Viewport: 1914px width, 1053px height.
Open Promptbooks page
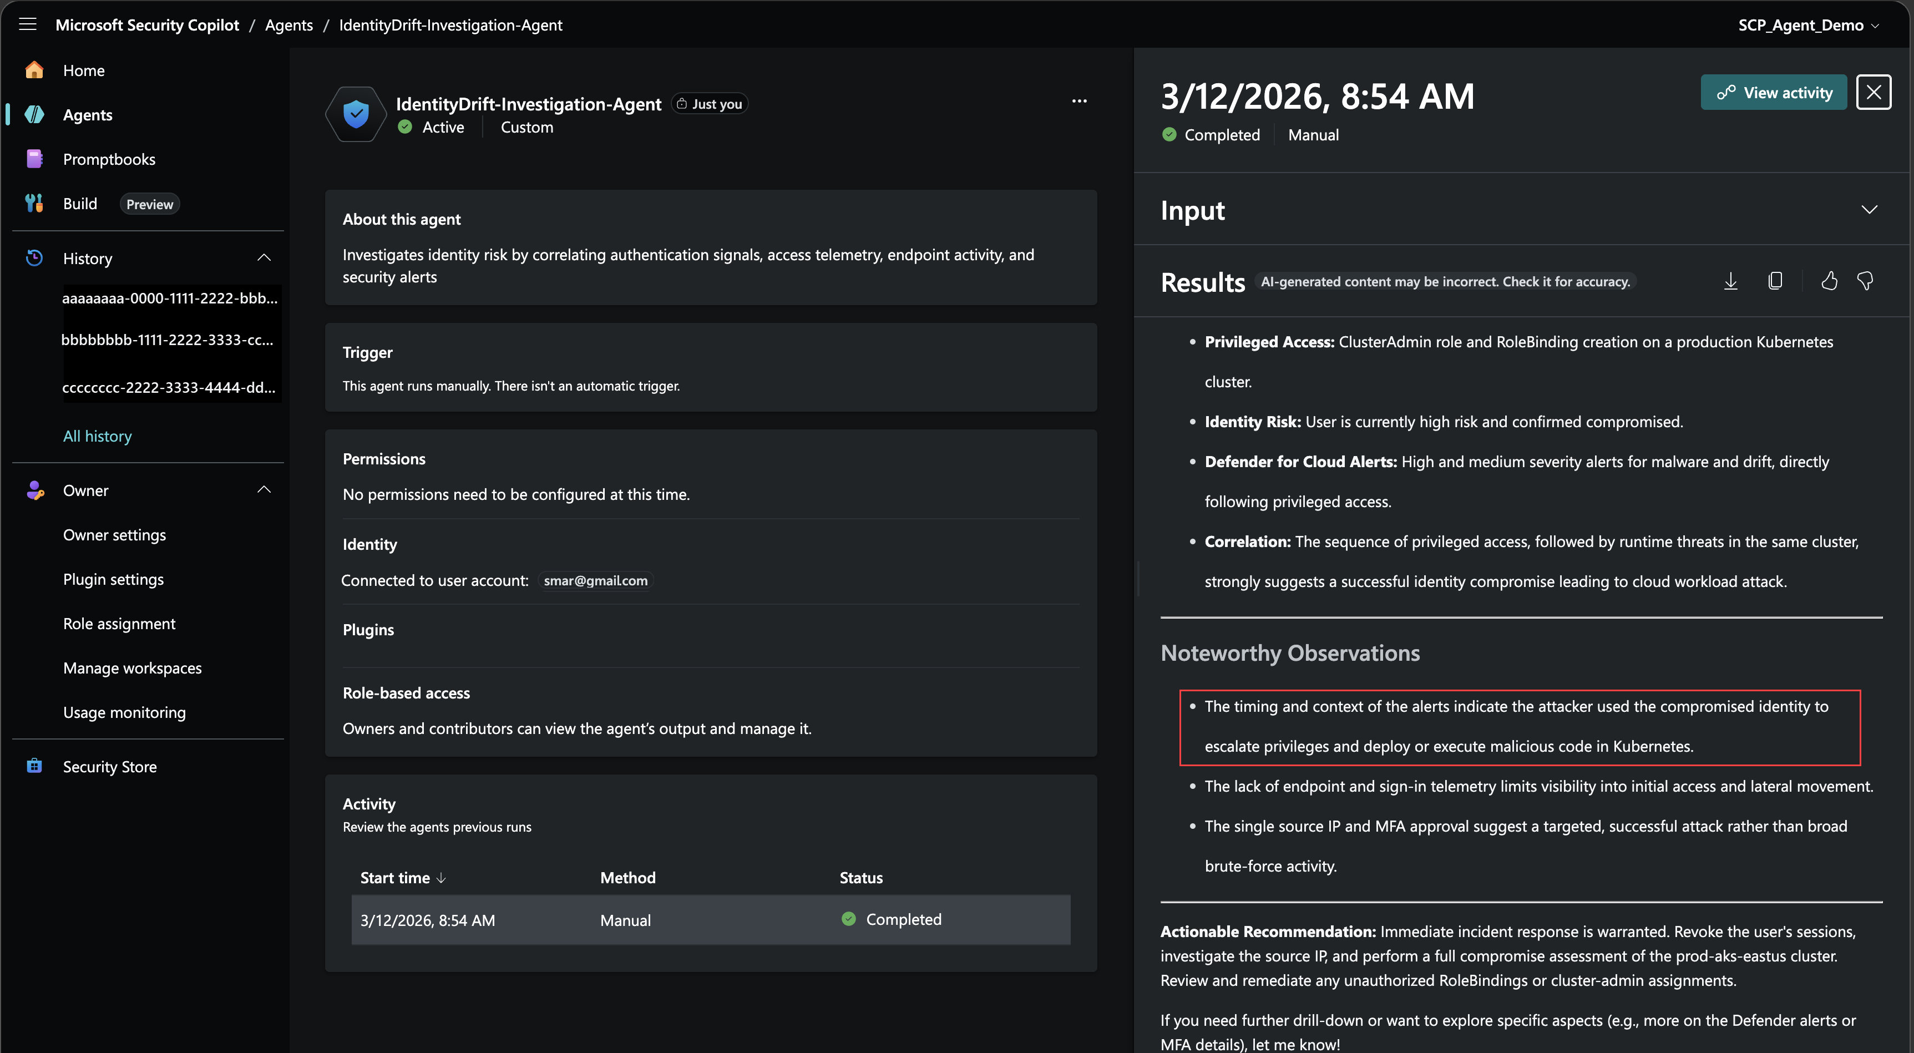click(x=109, y=159)
